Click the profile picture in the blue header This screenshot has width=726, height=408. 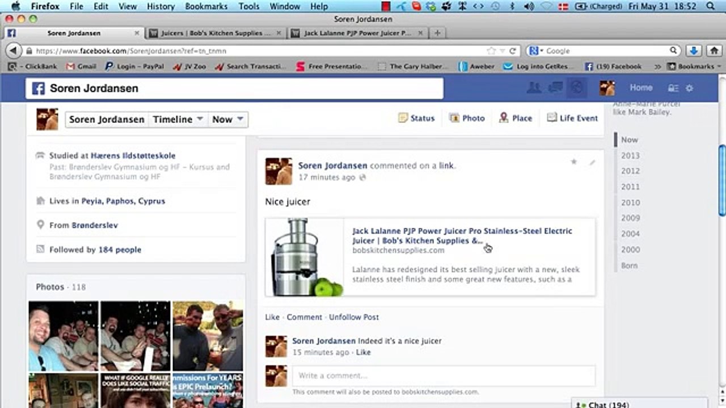[x=607, y=88]
